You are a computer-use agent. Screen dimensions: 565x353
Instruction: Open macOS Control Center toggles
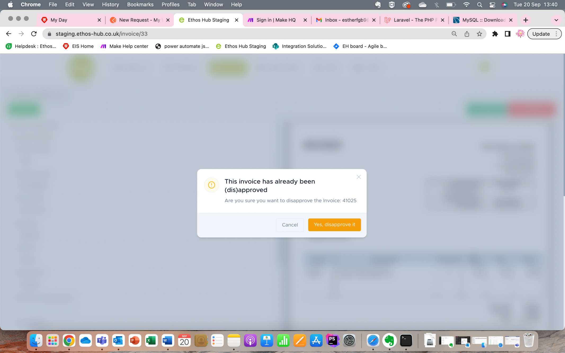492,5
